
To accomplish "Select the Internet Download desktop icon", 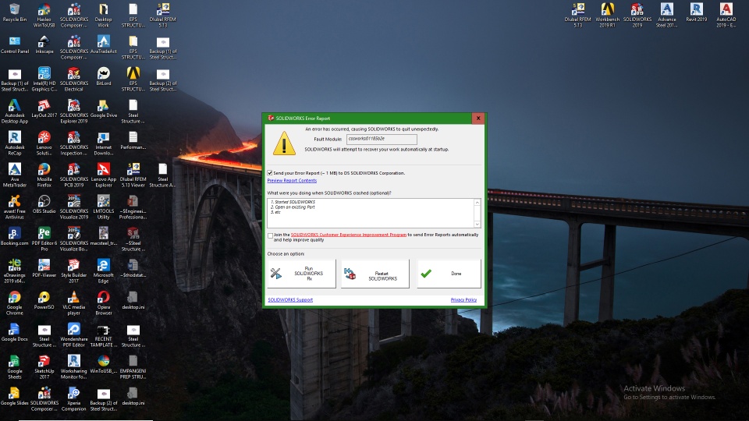I will [x=103, y=143].
